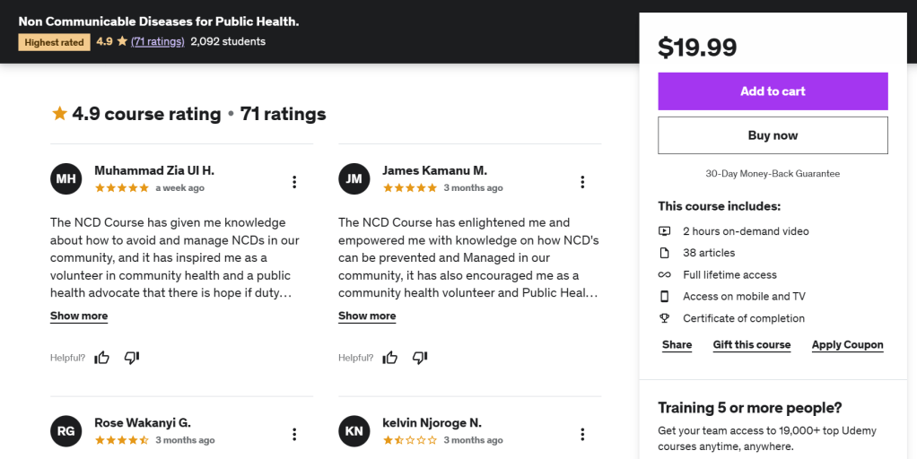The width and height of the screenshot is (917, 459).
Task: Open options menu for James Kamanu's review
Action: pyautogui.click(x=582, y=182)
